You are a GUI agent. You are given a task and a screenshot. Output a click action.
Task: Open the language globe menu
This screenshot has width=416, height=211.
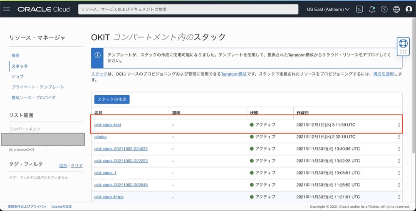point(396,9)
